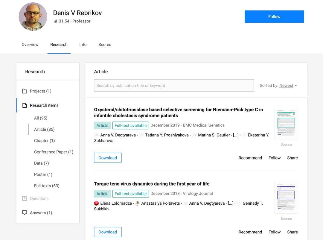This screenshot has width=323, height=240.
Task: Click the Projects folder icon
Action: [25, 91]
